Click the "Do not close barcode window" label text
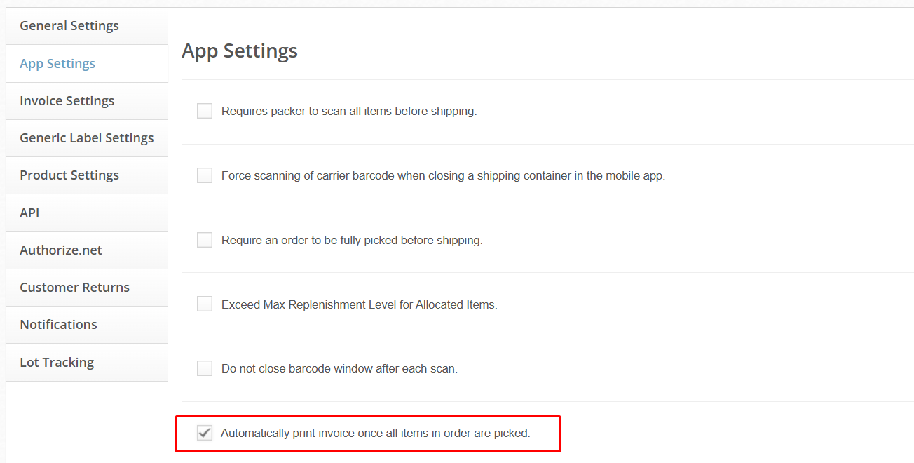Screen dimensions: 914x463 click(339, 369)
